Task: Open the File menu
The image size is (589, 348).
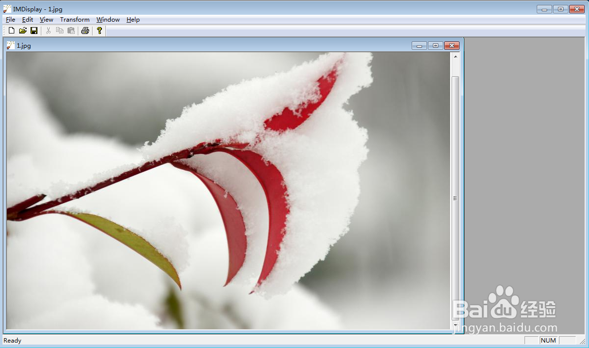Action: click(10, 20)
